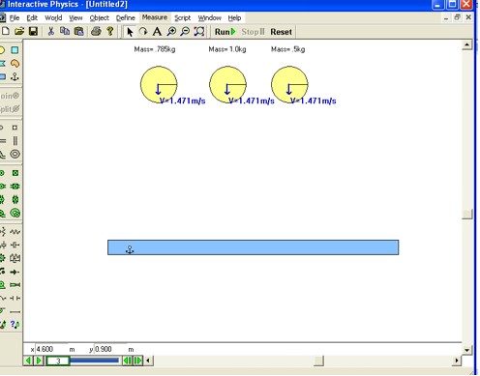
Task: Step forward one frame on the tape player
Action: (x=137, y=361)
